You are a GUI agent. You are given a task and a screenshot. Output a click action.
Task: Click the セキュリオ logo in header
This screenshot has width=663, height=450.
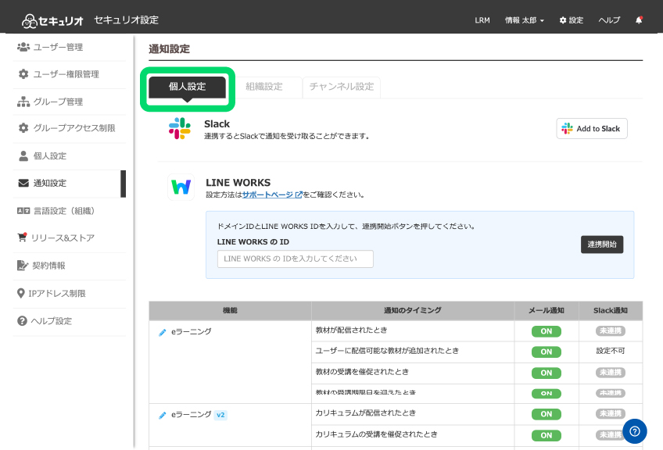pos(53,20)
